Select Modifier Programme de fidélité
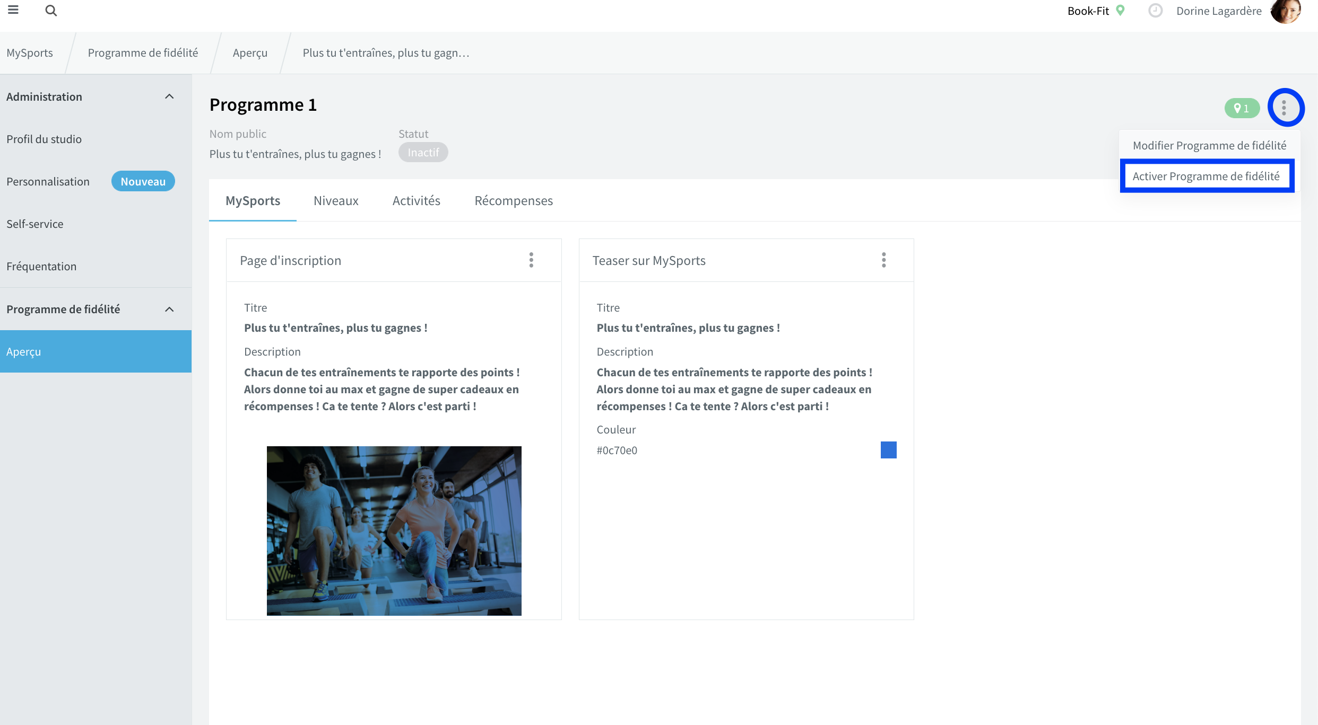 [1209, 145]
